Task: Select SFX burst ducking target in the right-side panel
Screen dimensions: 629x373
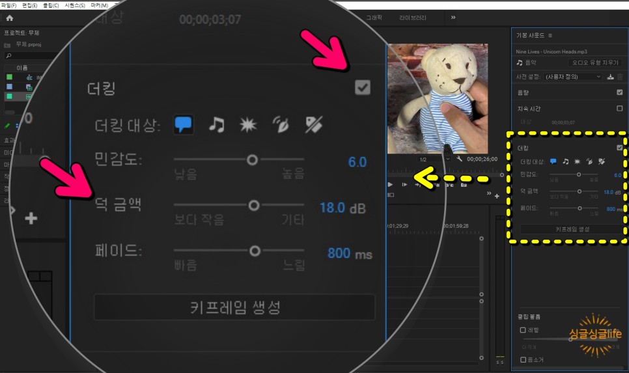Action: pos(578,161)
